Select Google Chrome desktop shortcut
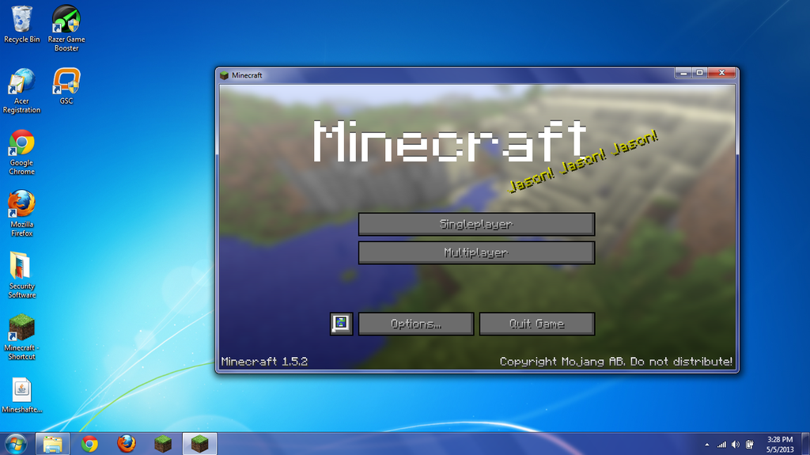The image size is (810, 455). [x=21, y=153]
